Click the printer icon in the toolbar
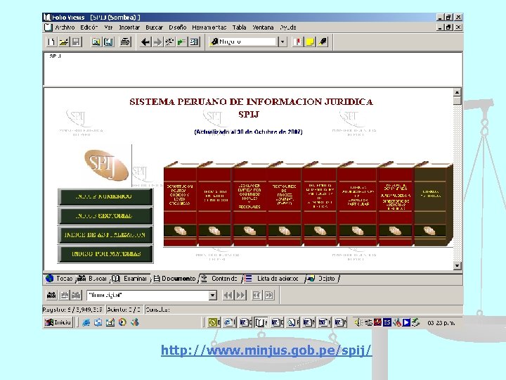Screen dimensions: 506x380 point(126,42)
